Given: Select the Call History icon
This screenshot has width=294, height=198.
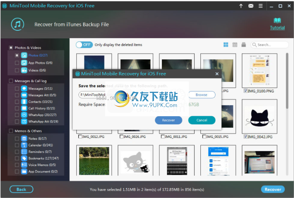Looking at the screenshot, I should (24, 108).
